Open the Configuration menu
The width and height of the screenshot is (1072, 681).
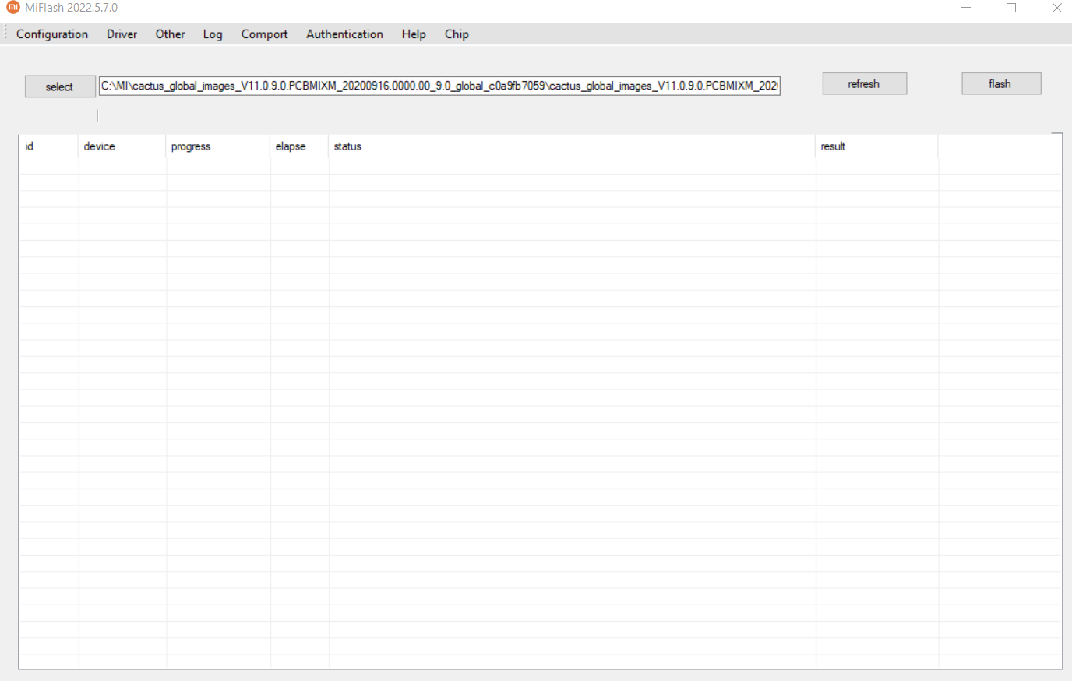(x=52, y=34)
